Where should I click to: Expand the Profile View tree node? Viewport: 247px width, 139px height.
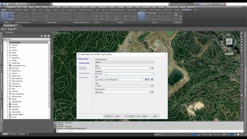7,63
